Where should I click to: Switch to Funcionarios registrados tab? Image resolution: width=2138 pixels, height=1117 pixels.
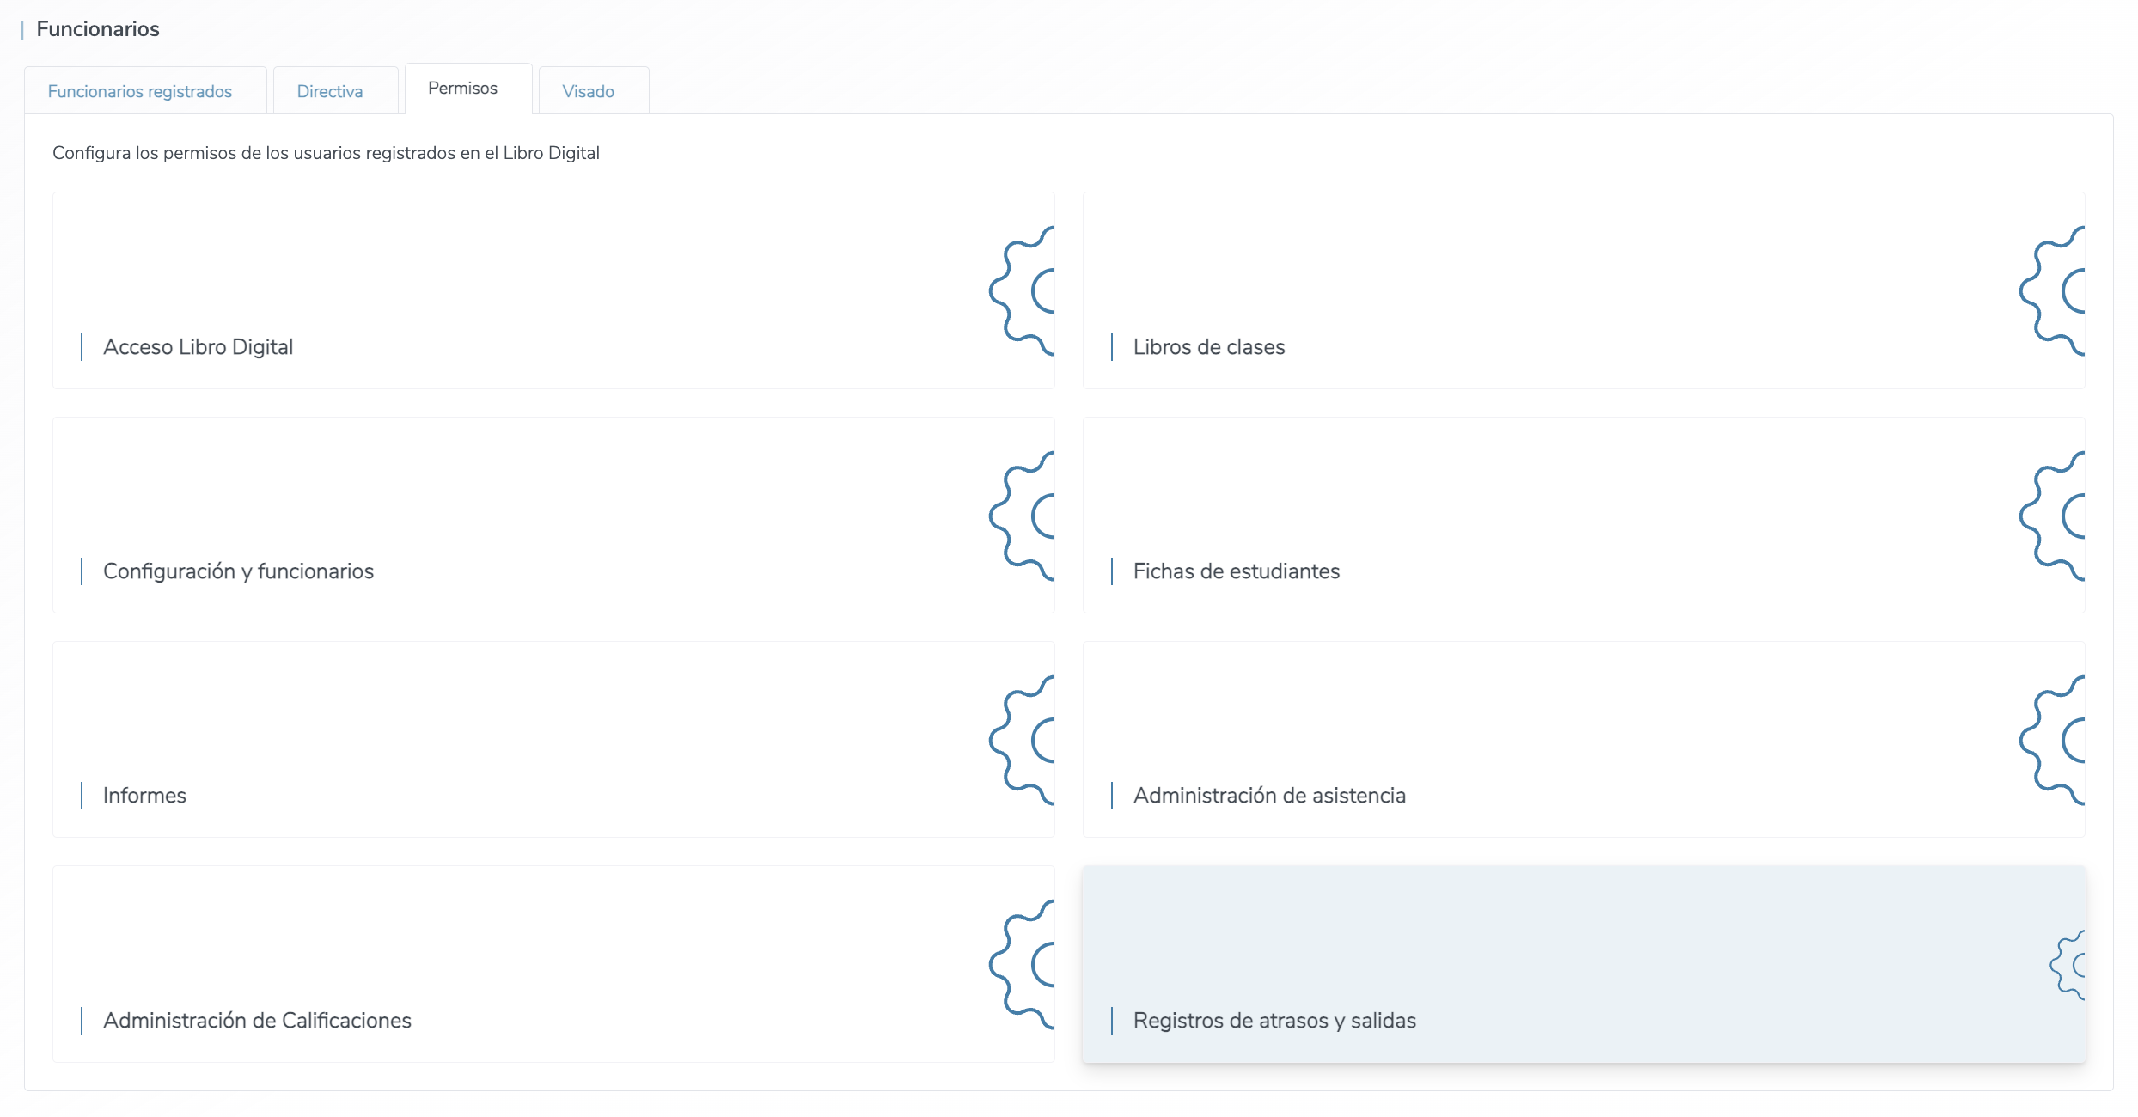(140, 91)
